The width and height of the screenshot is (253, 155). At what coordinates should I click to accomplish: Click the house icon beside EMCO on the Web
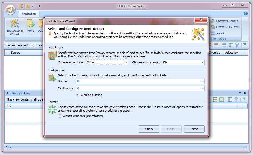point(213,27)
